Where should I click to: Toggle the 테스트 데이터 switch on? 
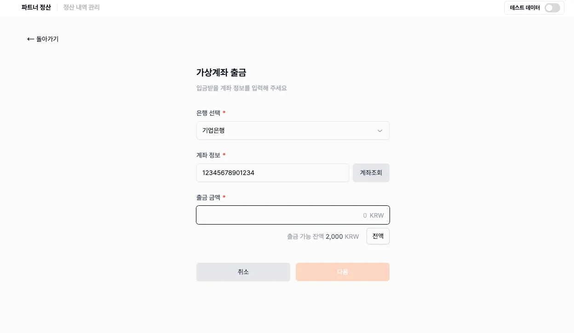pyautogui.click(x=552, y=8)
